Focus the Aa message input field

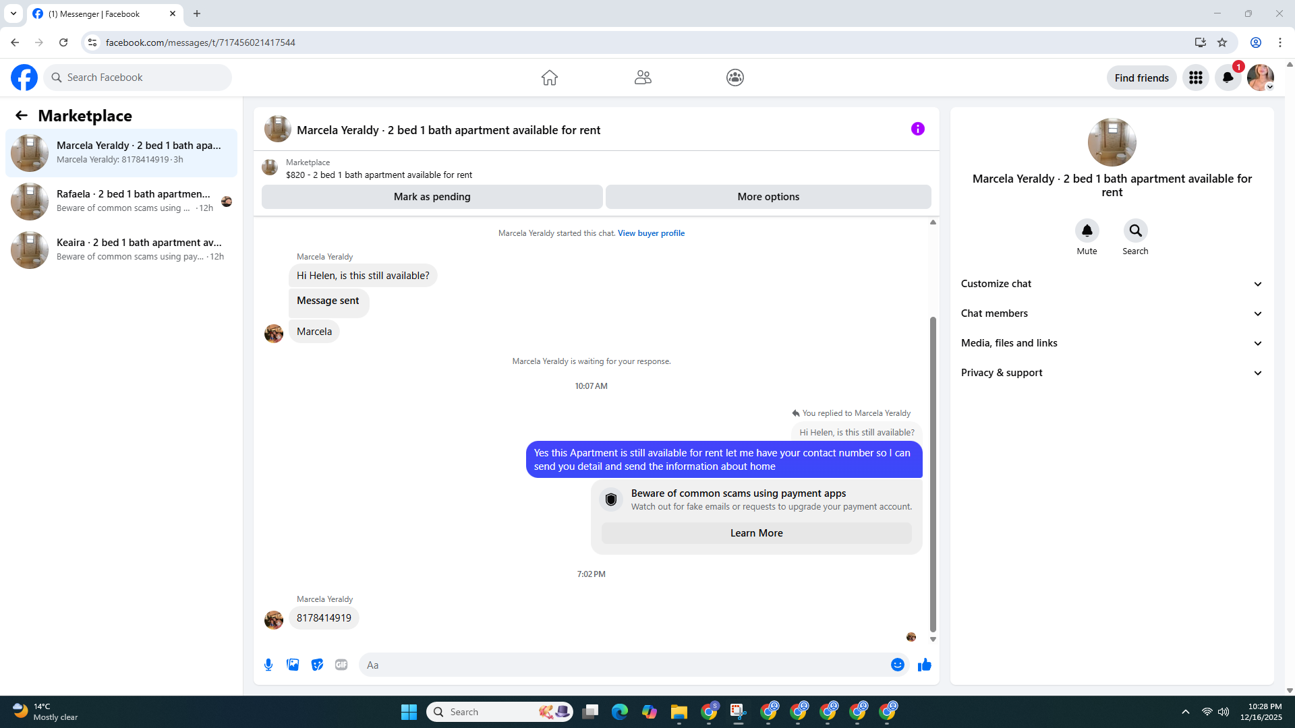[x=623, y=665]
